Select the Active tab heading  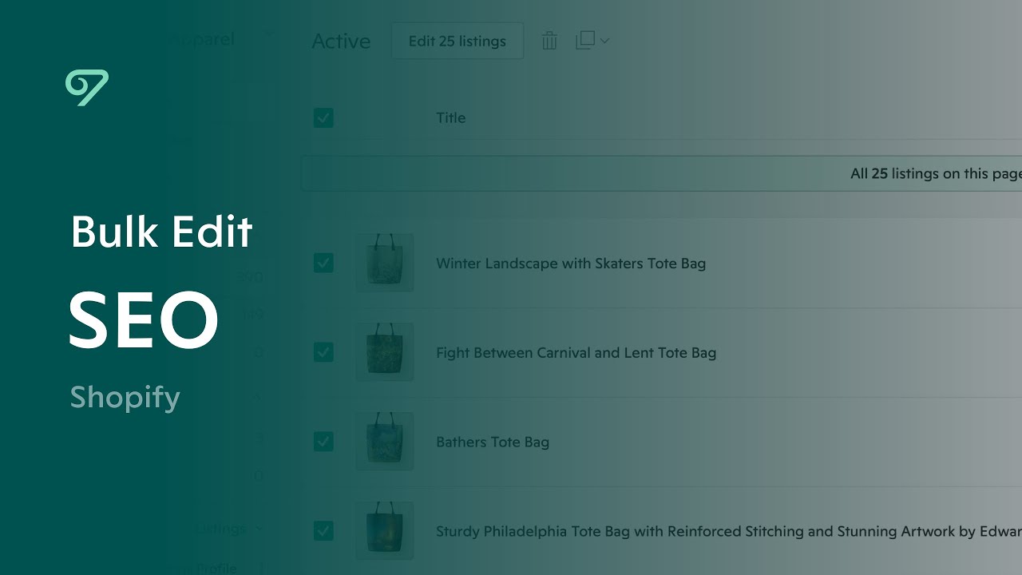coord(341,42)
